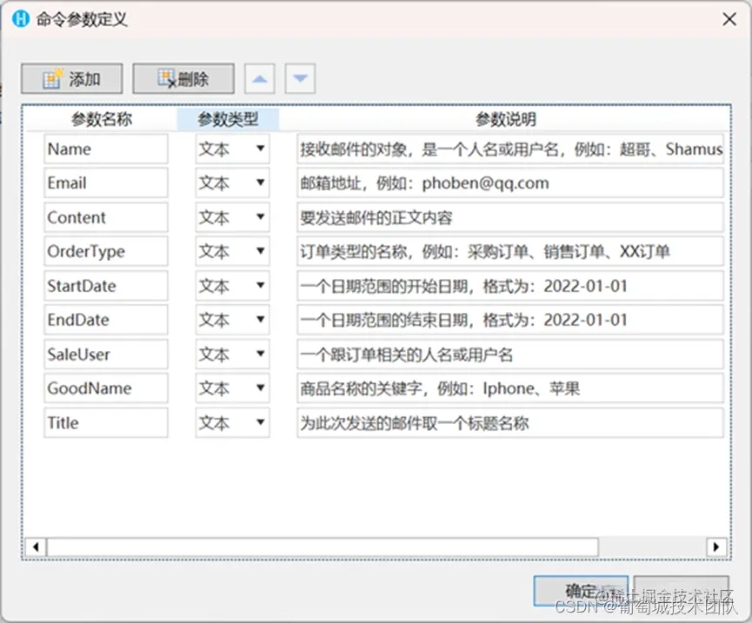The height and width of the screenshot is (623, 752).
Task: Select the 参数类型 column header
Action: tap(229, 121)
